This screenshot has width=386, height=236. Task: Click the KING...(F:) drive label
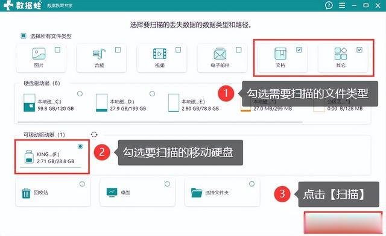(48, 154)
